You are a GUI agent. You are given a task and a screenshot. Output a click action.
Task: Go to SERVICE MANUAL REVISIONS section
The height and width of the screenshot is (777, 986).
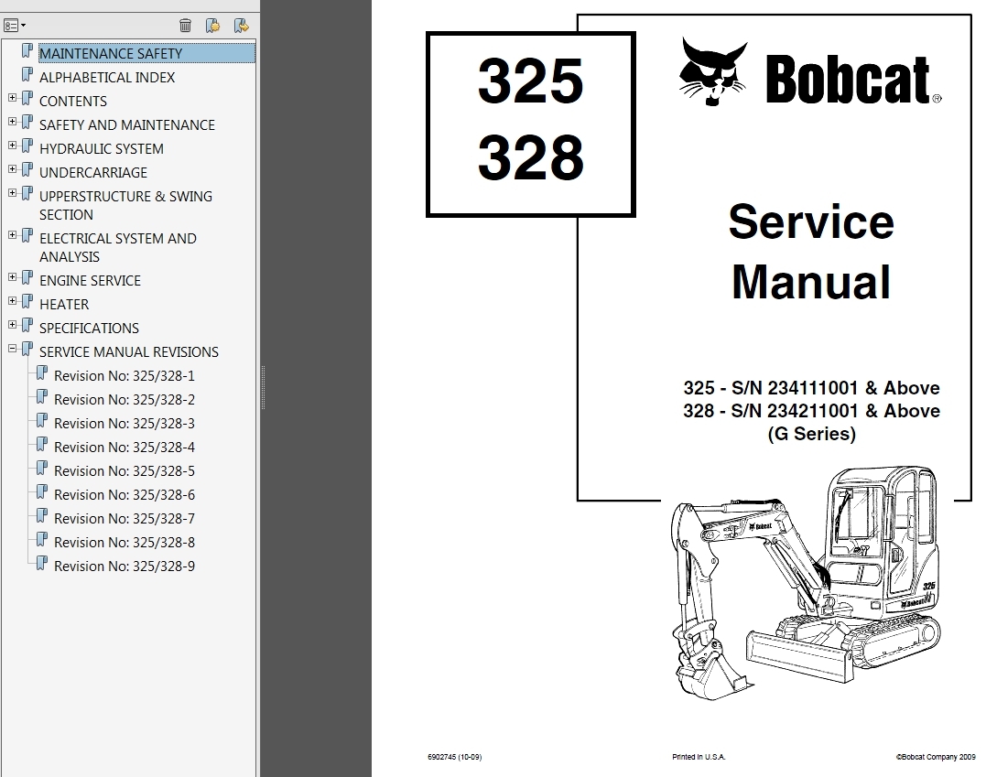[x=129, y=352]
